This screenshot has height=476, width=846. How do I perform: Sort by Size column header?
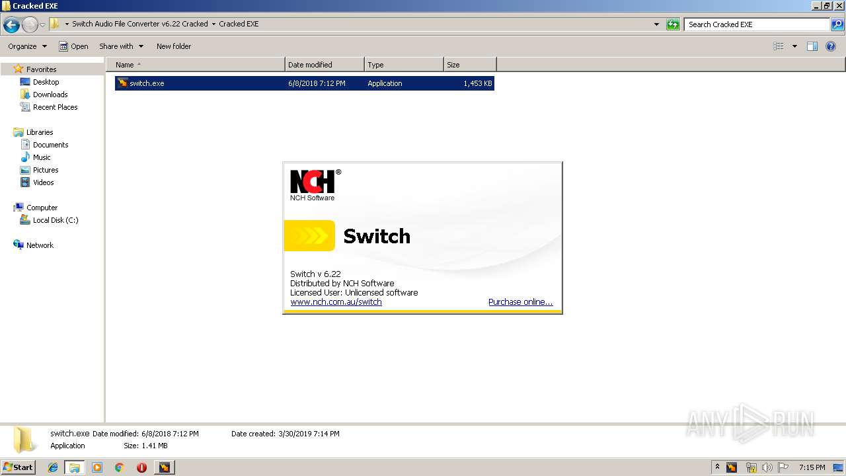click(470, 65)
